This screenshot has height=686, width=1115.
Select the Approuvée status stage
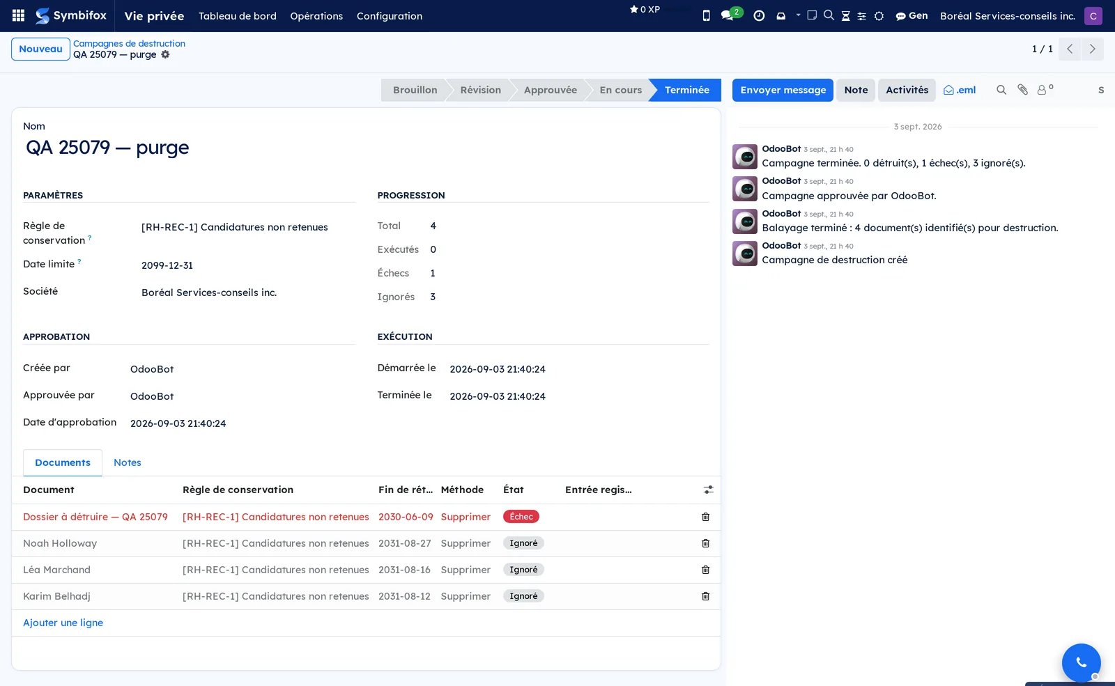[550, 90]
